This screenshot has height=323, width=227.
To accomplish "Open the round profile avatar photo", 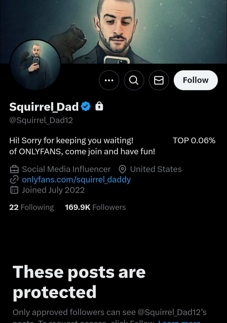I will click(35, 64).
